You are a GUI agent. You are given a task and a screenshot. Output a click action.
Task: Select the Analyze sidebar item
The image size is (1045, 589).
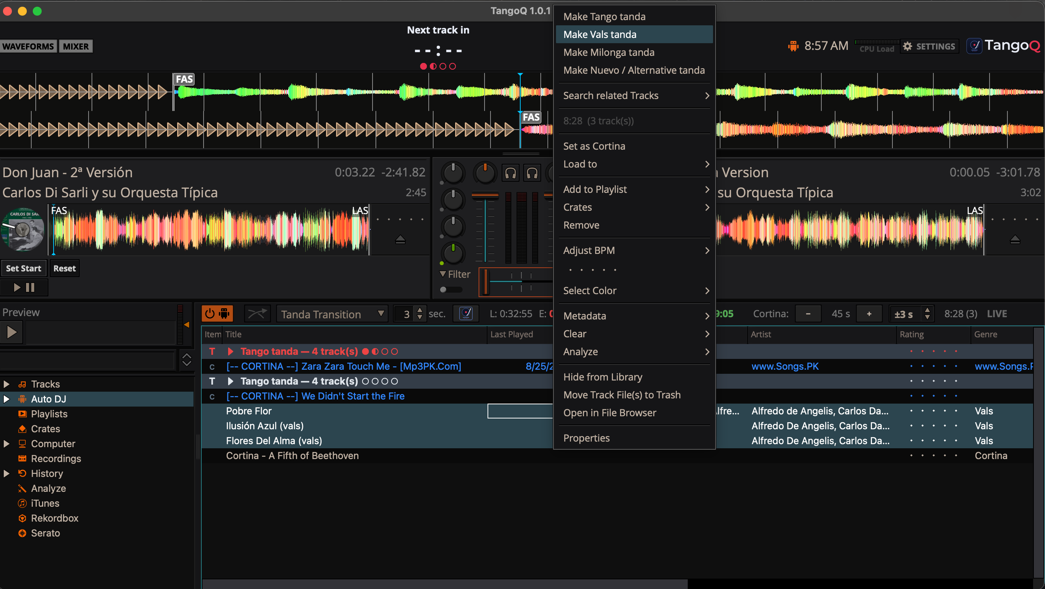pos(48,488)
